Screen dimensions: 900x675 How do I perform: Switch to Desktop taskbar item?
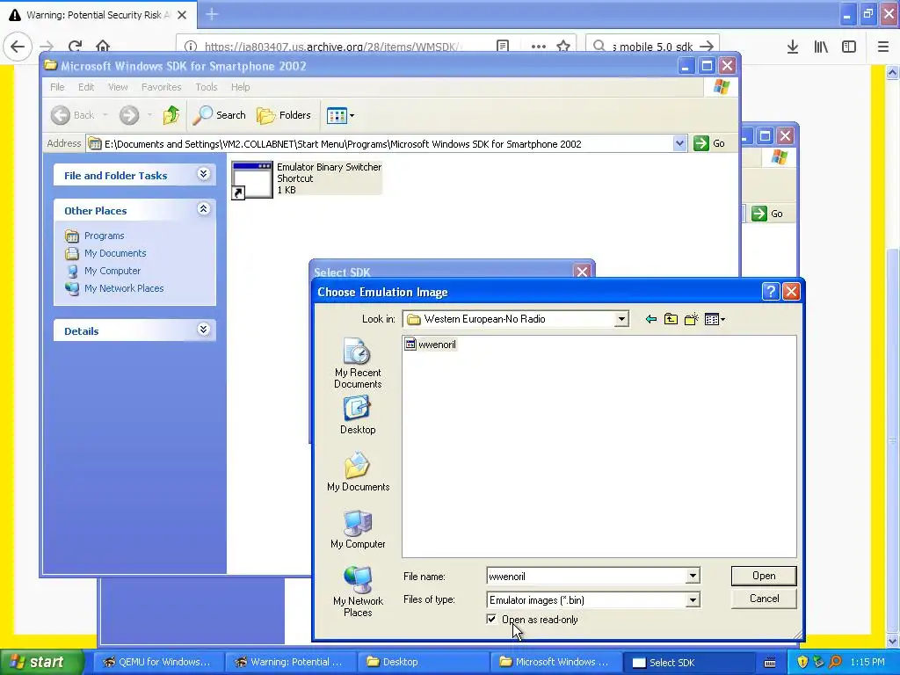tap(422, 663)
